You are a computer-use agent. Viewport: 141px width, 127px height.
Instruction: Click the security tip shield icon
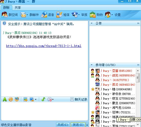[x=4, y=23]
